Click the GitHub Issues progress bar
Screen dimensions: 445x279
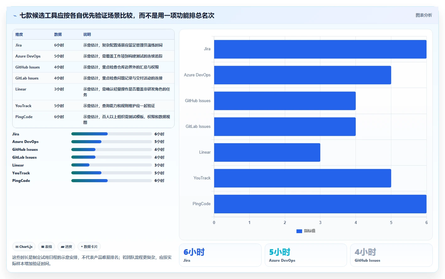pyautogui.click(x=111, y=150)
